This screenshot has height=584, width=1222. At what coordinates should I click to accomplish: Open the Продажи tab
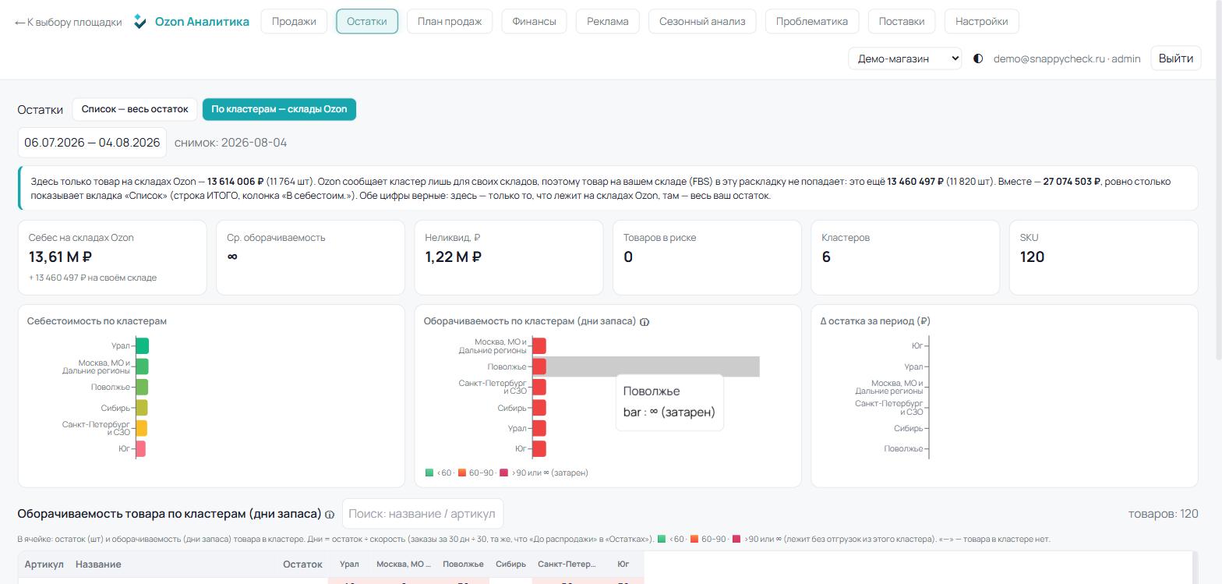coord(294,21)
